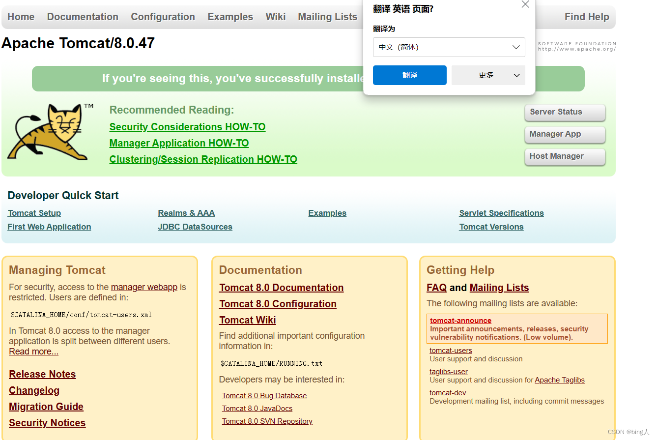
Task: Click the manager webapp link
Action: (144, 287)
